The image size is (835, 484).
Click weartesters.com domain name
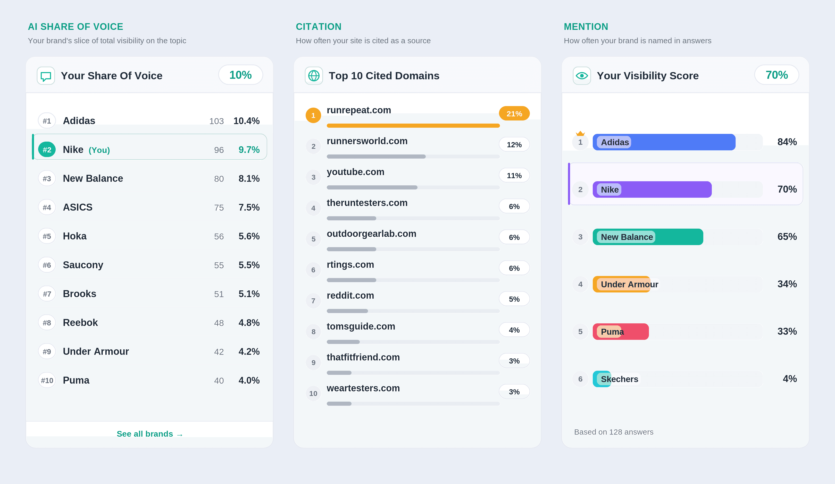(363, 388)
